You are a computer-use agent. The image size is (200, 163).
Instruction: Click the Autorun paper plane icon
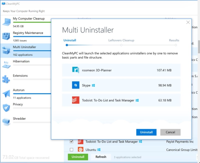click(6, 93)
